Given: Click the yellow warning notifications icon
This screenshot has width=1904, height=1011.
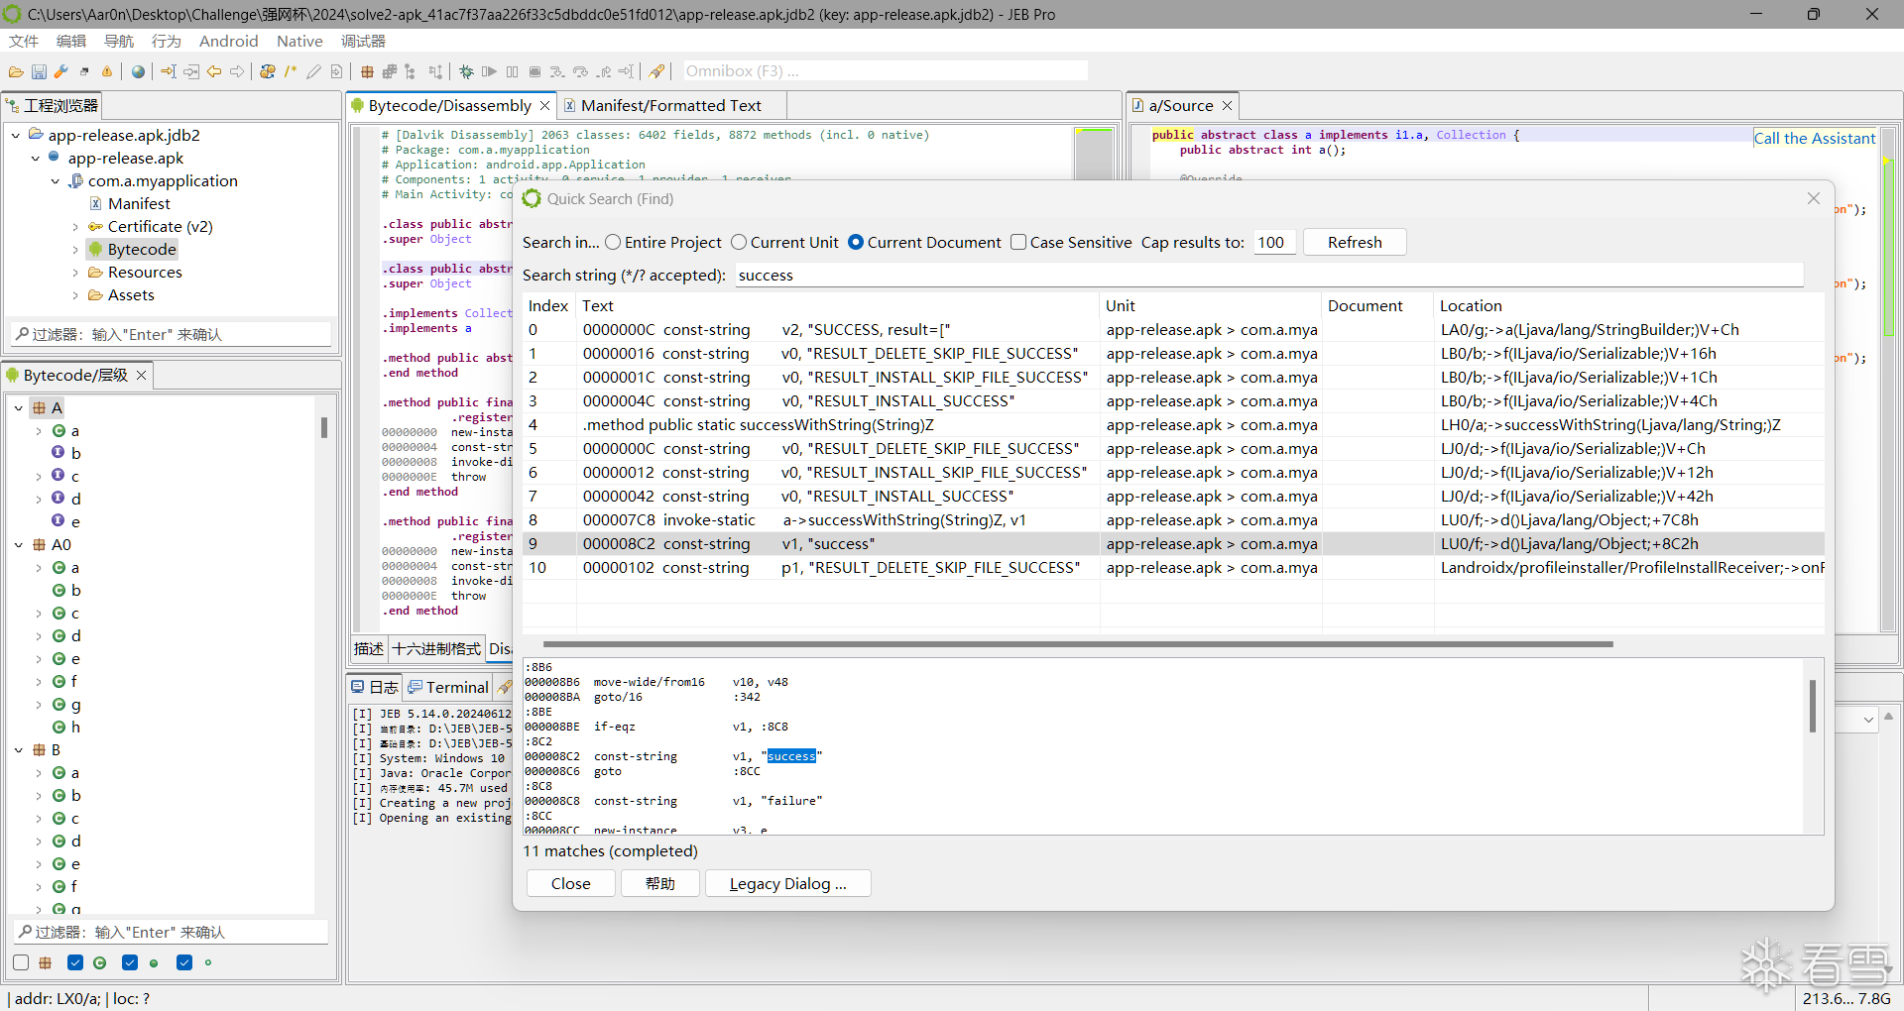Looking at the screenshot, I should pos(107,71).
